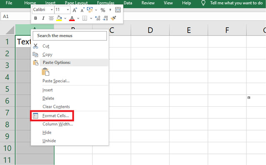Image resolution: width=266 pixels, height=165 pixels.
Task: Select row 1 header
Action: [x=7, y=42]
